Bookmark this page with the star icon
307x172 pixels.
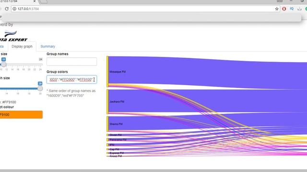[277, 9]
